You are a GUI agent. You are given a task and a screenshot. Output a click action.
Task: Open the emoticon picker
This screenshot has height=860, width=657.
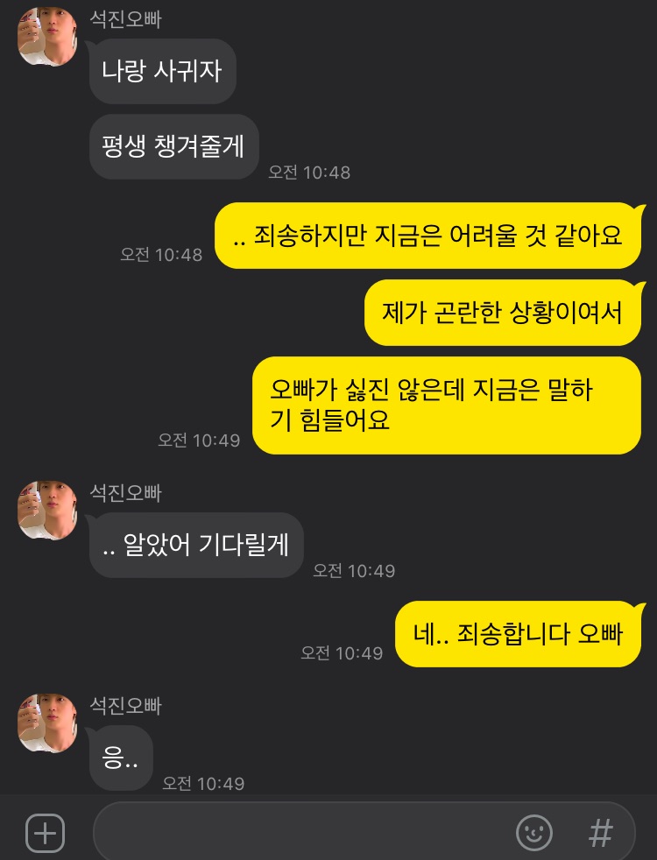[533, 832]
